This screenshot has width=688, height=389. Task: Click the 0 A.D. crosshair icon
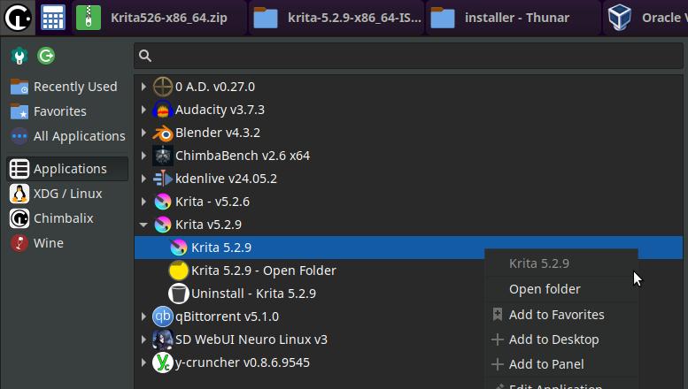coord(162,87)
